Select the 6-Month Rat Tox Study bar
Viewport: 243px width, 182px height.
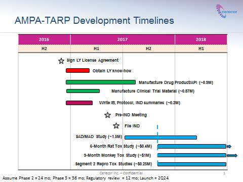click(192, 147)
